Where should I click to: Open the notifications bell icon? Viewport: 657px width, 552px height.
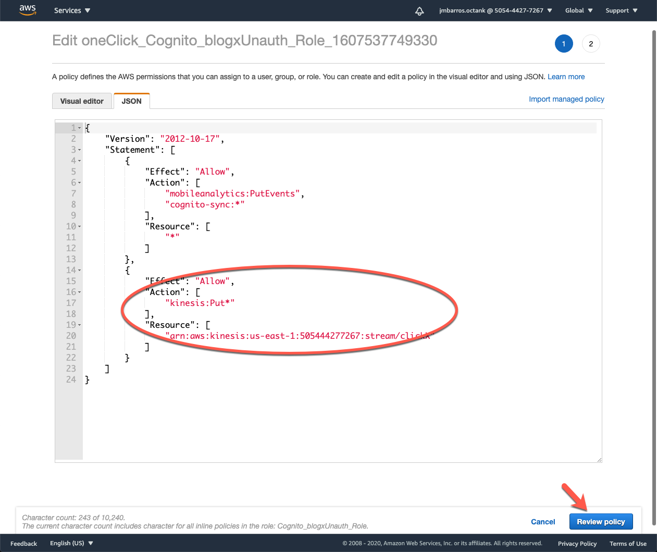click(x=419, y=11)
